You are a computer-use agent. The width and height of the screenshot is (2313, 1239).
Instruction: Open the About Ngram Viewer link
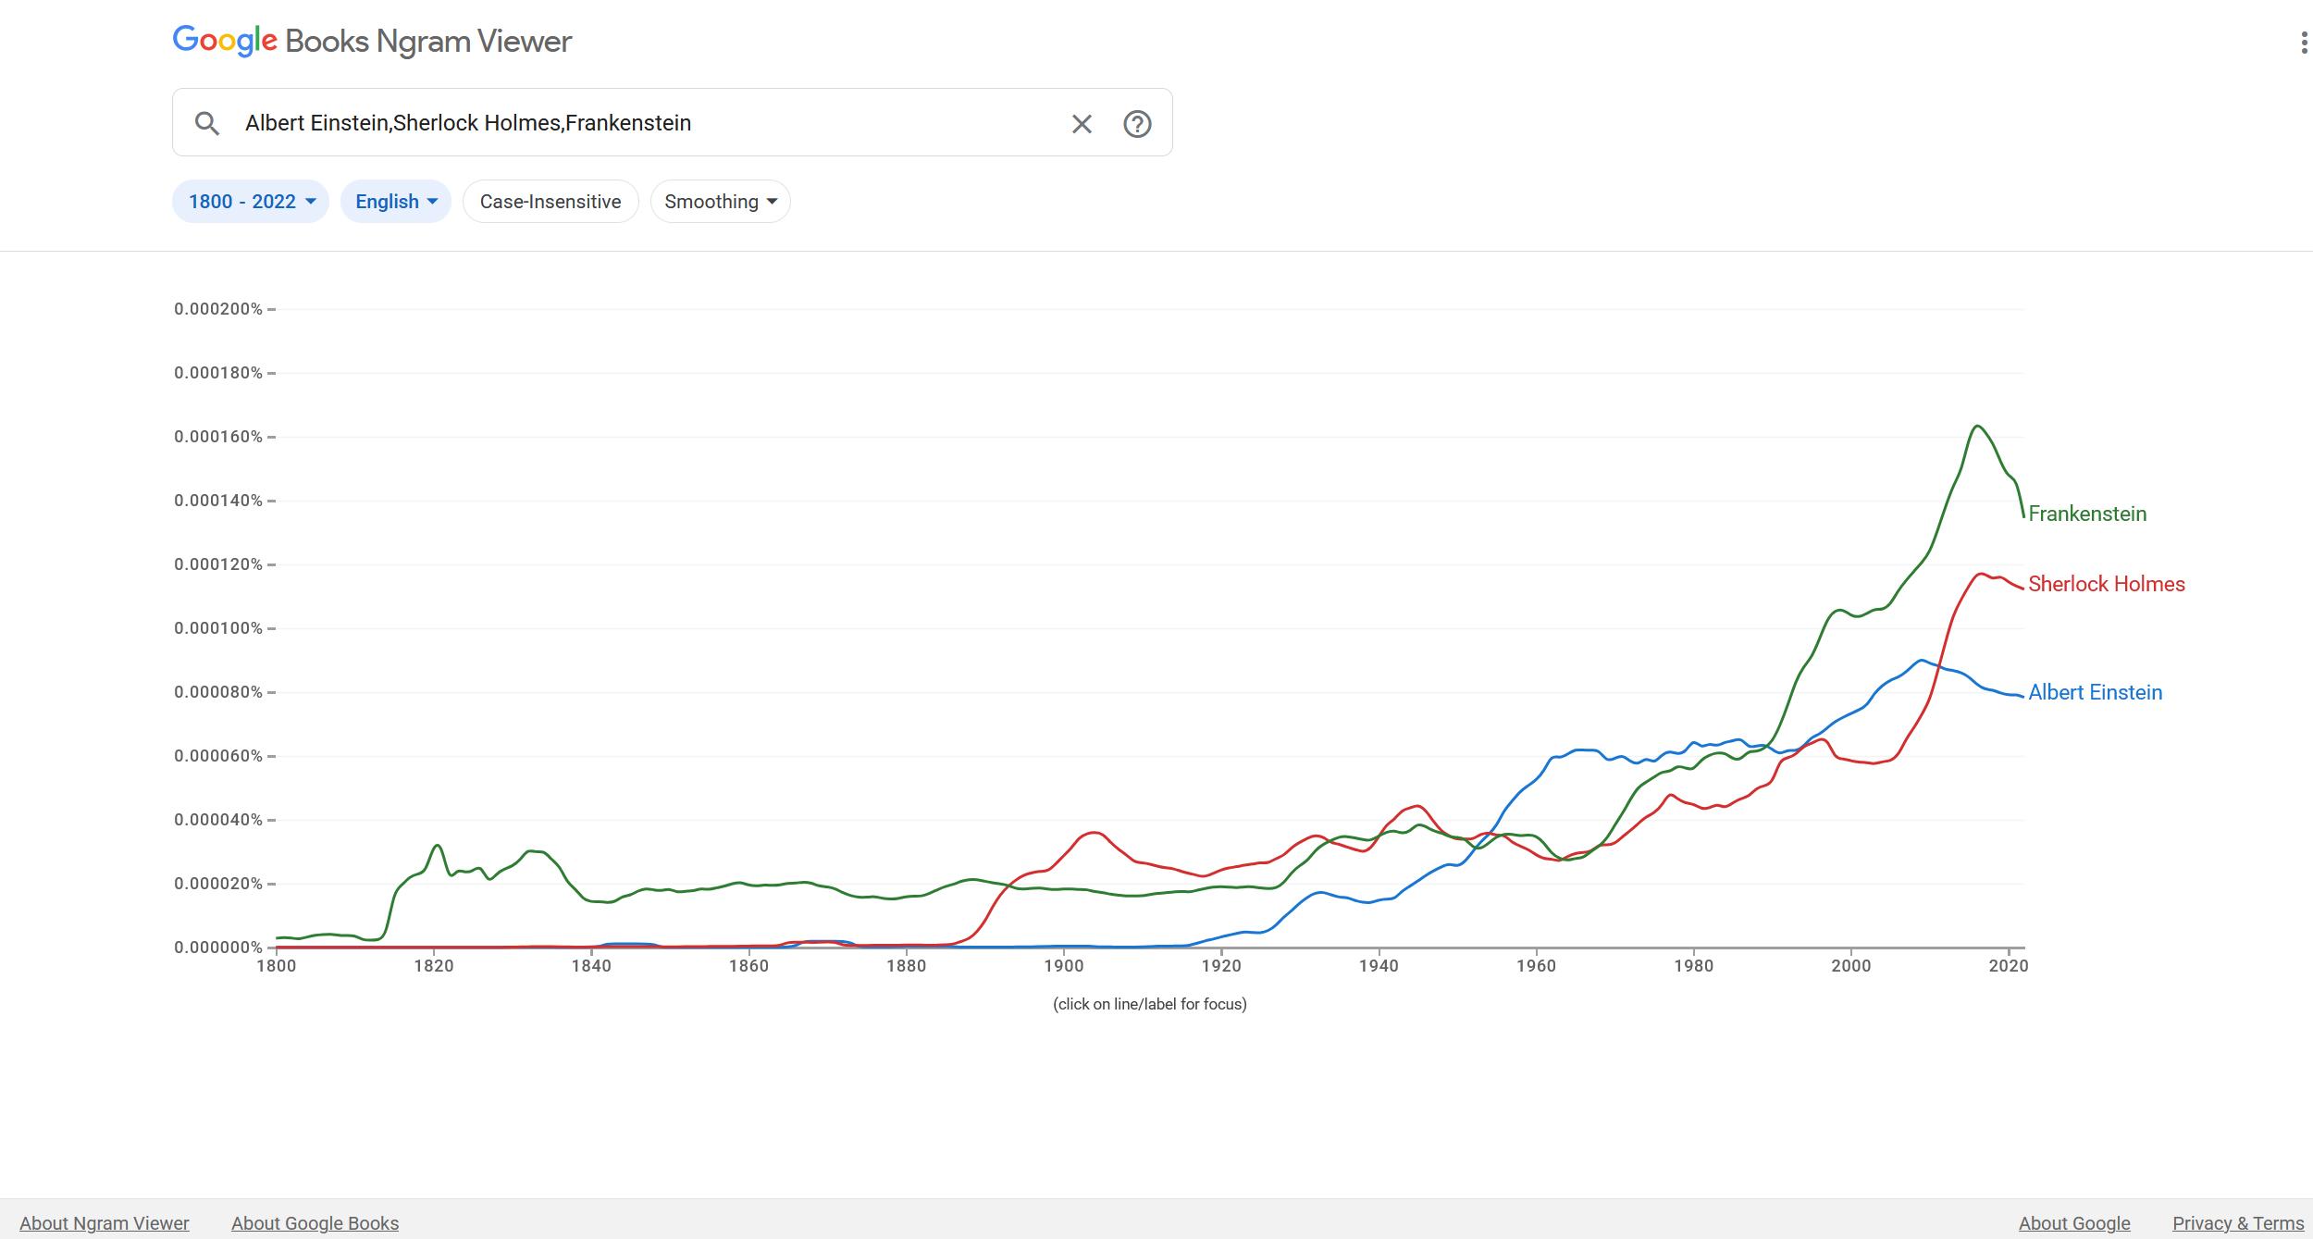click(105, 1223)
